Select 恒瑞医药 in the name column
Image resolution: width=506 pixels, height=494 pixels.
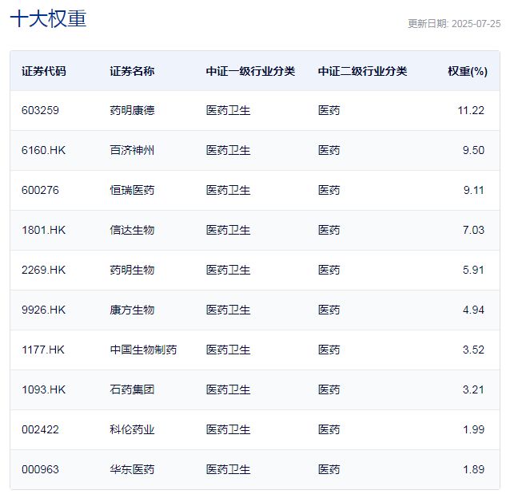click(x=132, y=190)
